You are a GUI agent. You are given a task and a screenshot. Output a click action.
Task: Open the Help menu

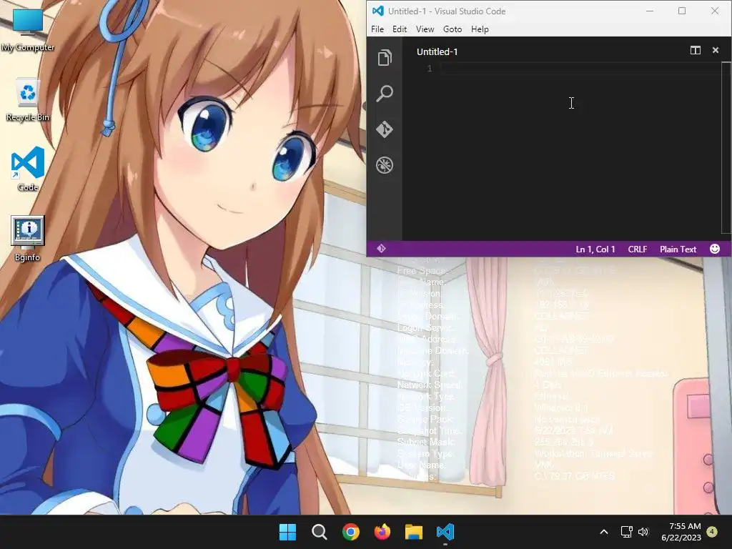pos(480,29)
